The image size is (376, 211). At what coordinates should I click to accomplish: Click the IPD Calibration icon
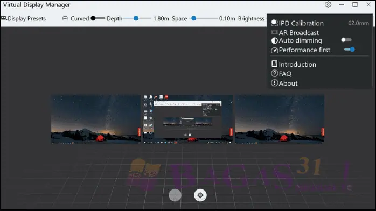[274, 23]
